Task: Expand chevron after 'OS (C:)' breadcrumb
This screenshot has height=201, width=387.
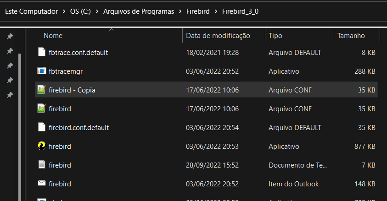Action: [x=97, y=11]
